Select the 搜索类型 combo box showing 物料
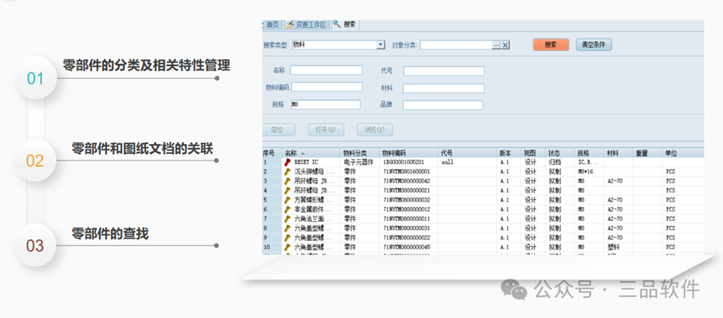723x318 pixels. 339,44
